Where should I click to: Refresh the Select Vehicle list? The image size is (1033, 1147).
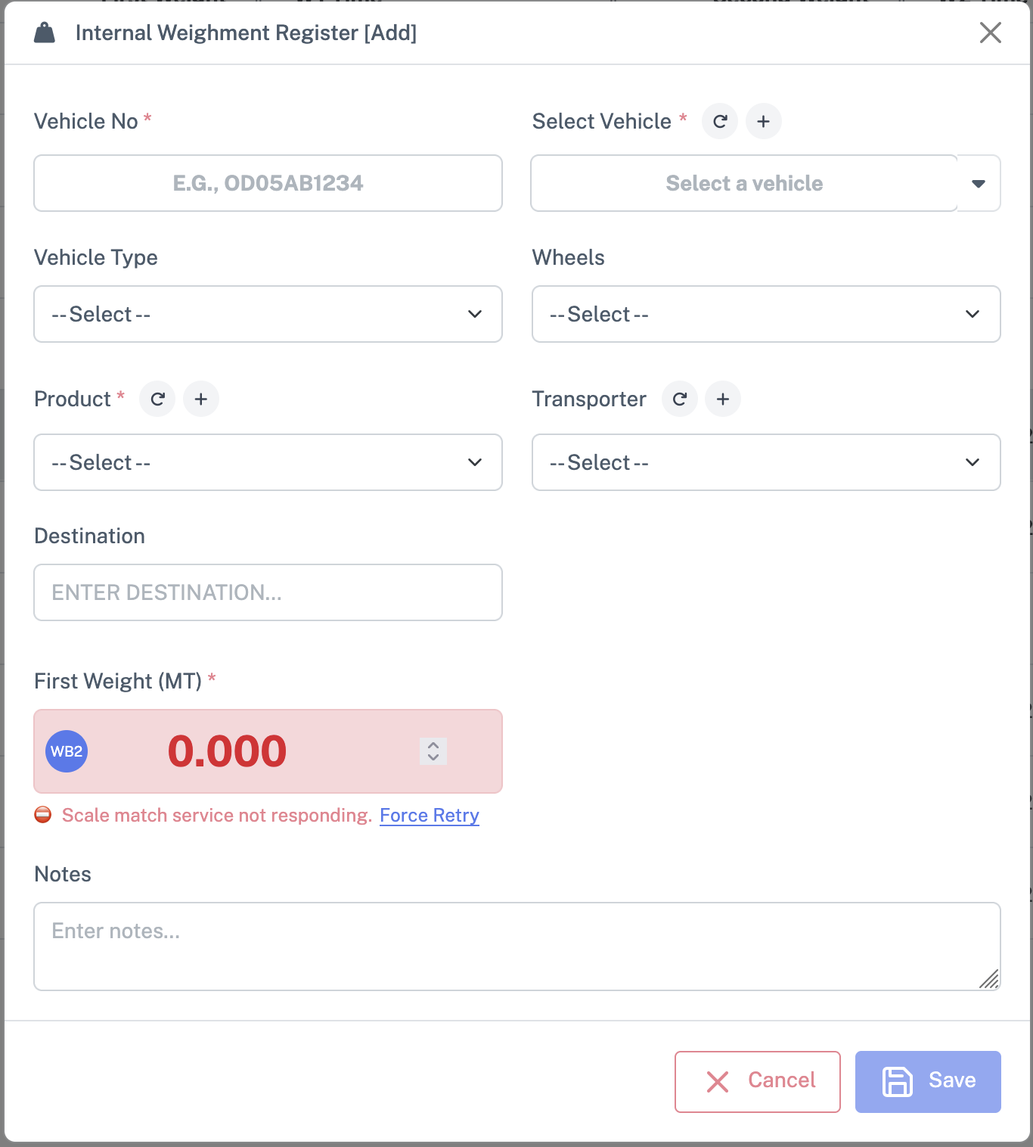tap(720, 121)
